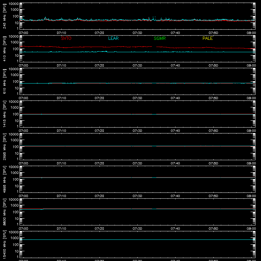The height and width of the screenshot is (261, 261).
Task: Click 07:10 tick under the 245 MHz plot
Action: pyautogui.click(x=61, y=33)
